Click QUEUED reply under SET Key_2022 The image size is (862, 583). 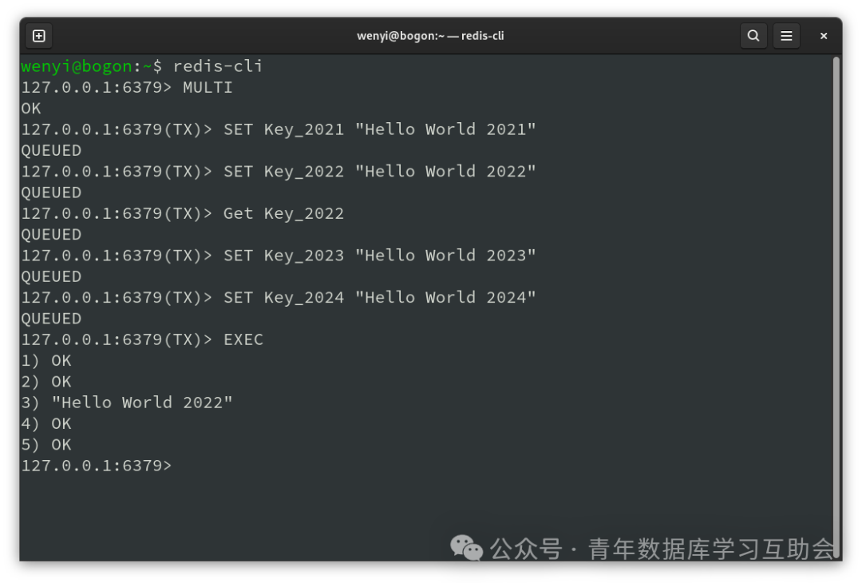coord(51,193)
